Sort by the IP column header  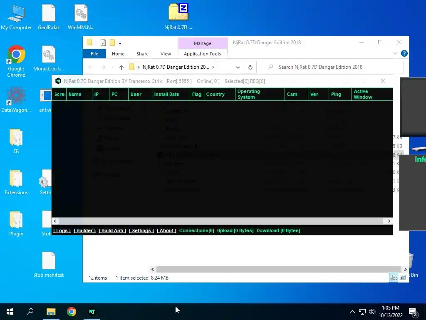101,94
